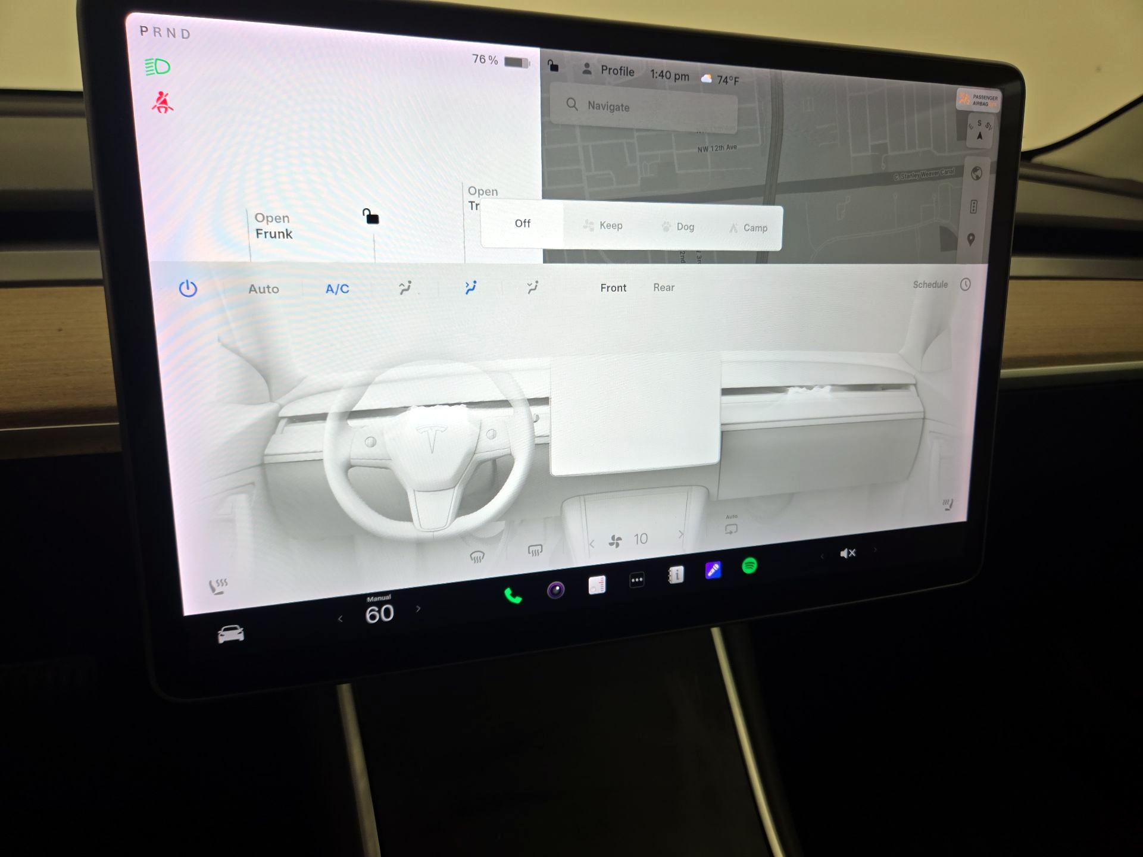Select the Front climate tab
This screenshot has height=857, width=1143.
click(613, 287)
